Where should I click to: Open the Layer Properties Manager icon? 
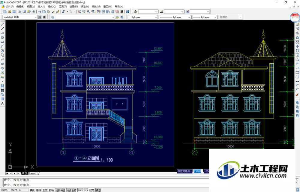tap(52, 17)
